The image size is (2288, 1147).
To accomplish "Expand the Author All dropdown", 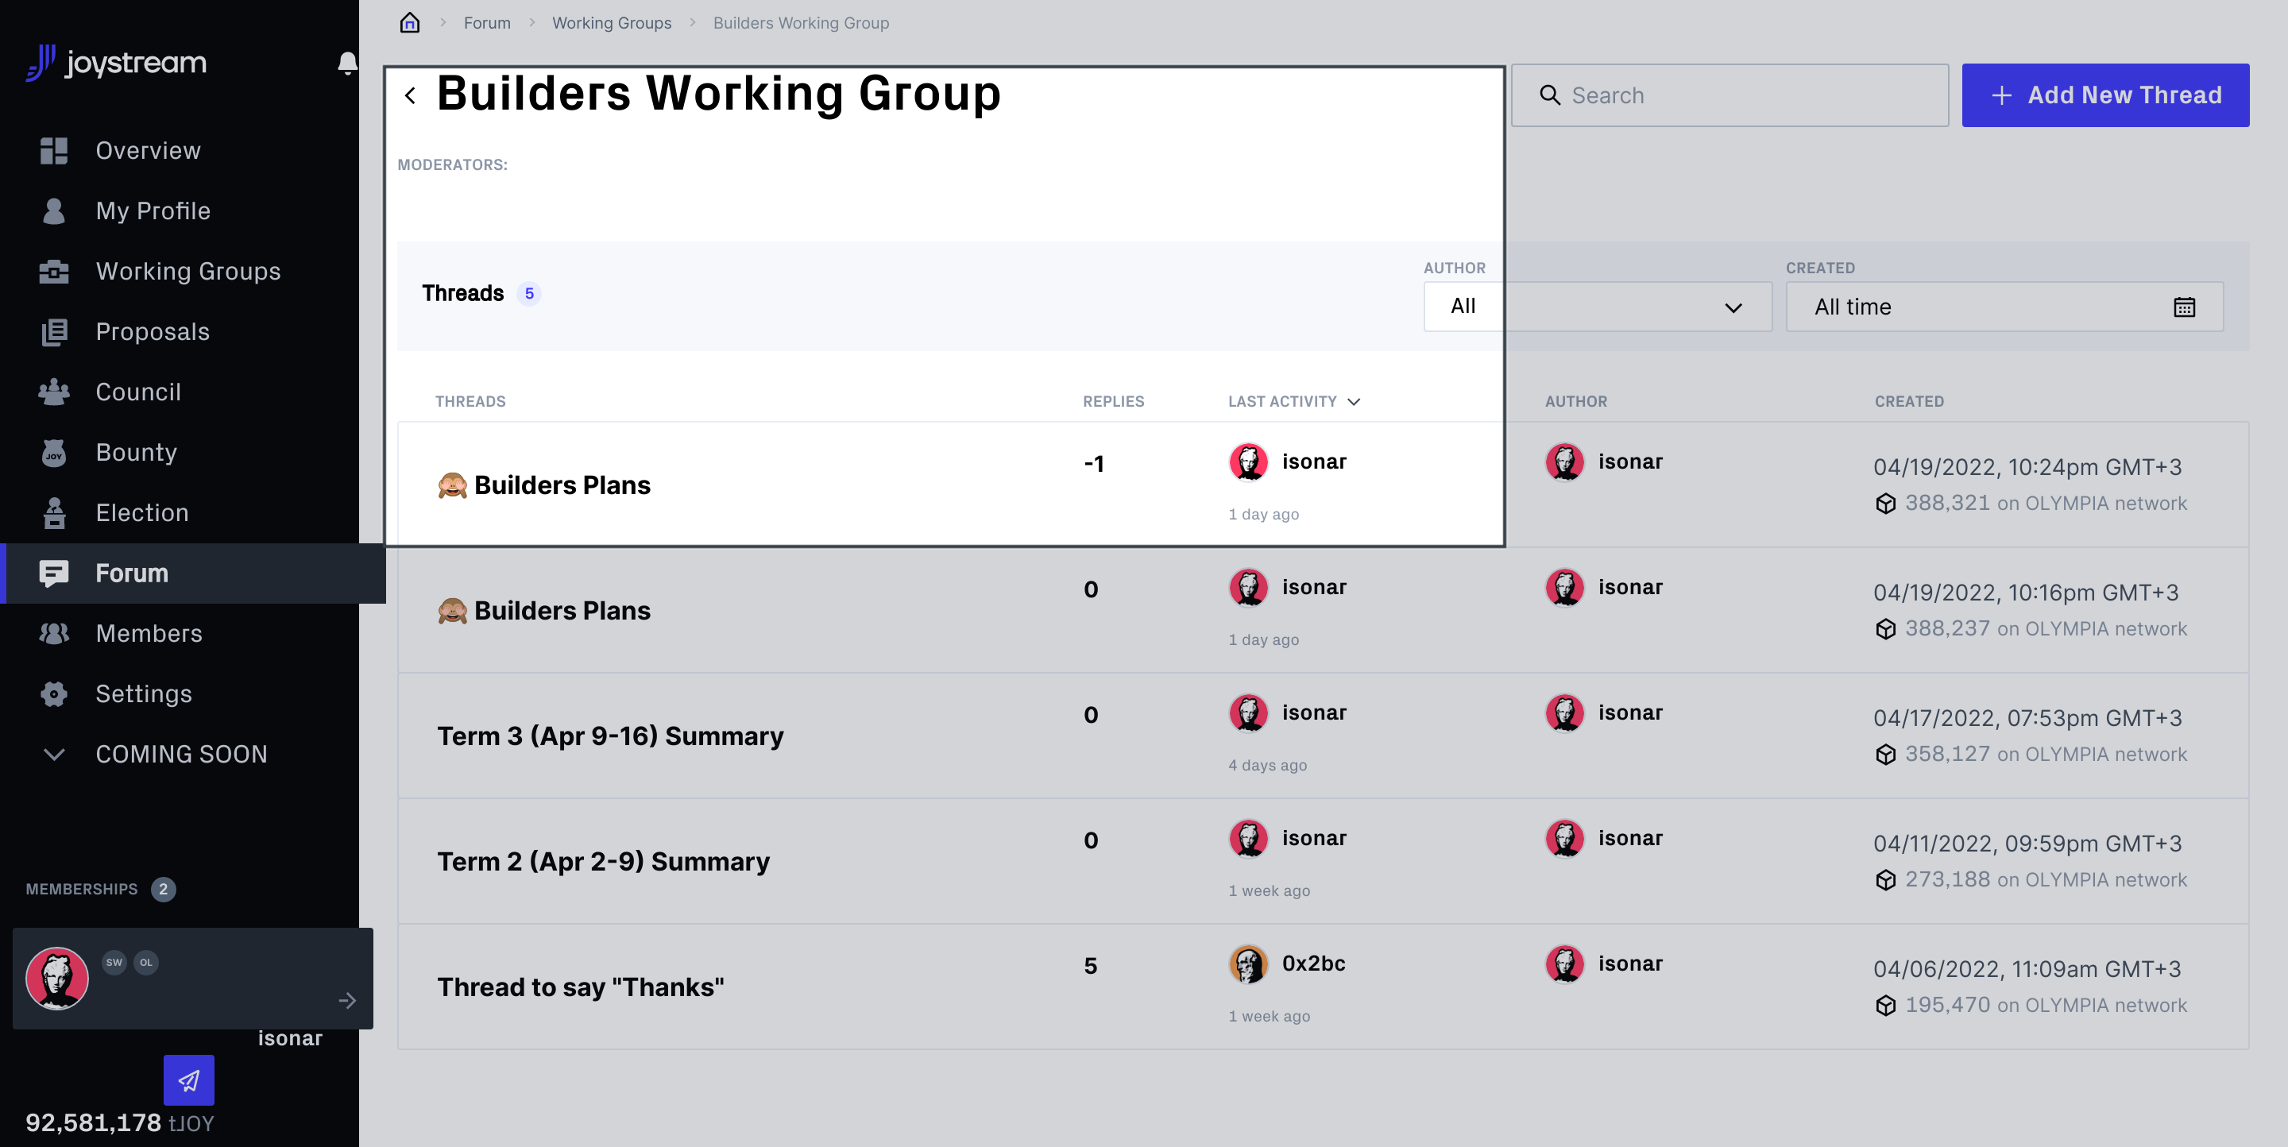I will [1597, 307].
